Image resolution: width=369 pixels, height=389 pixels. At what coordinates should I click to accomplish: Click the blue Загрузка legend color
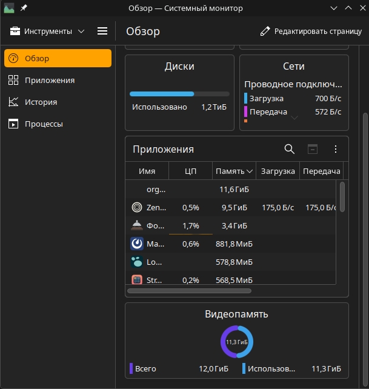[245, 98]
